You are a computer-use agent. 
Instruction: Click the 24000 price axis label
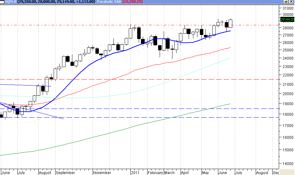(288, 58)
